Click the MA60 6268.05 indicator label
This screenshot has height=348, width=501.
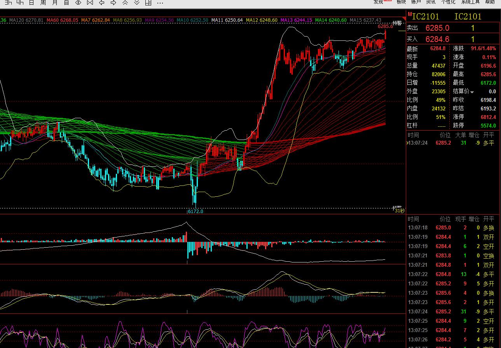63,20
